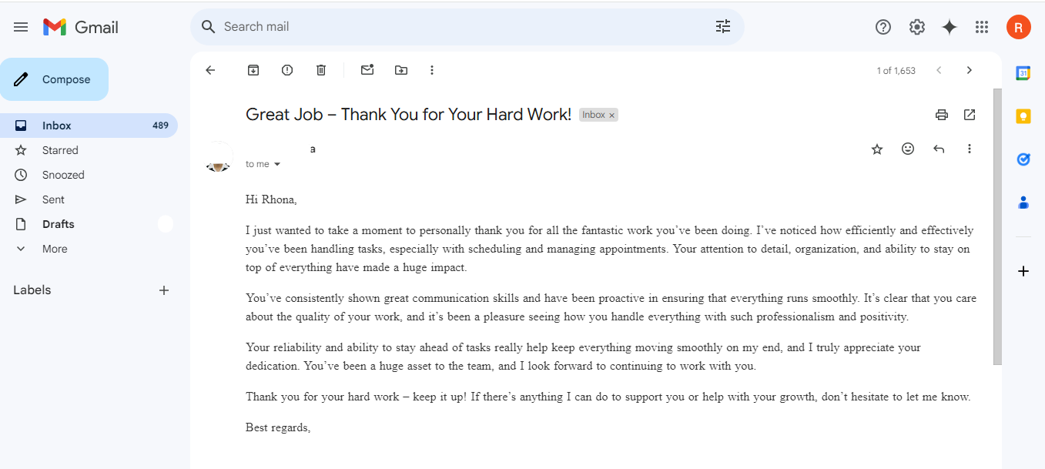Archive this email with the archive icon
Screen dimensions: 1045x469
coord(253,70)
